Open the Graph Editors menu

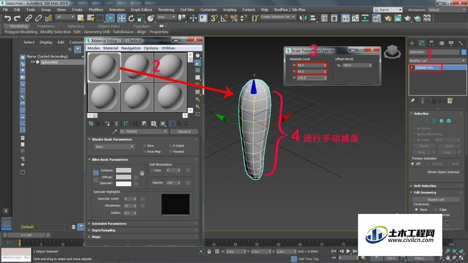coord(141,9)
